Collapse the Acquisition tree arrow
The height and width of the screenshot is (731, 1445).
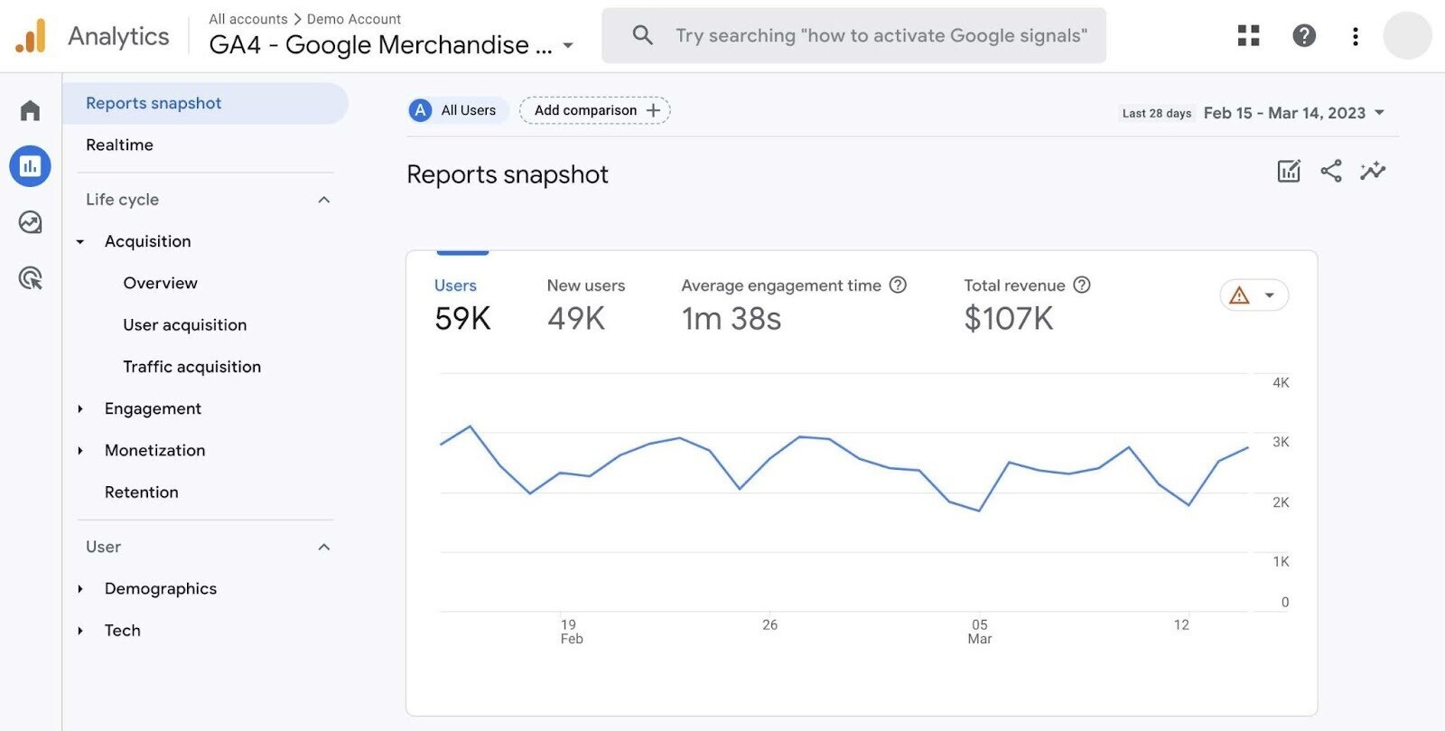(80, 241)
